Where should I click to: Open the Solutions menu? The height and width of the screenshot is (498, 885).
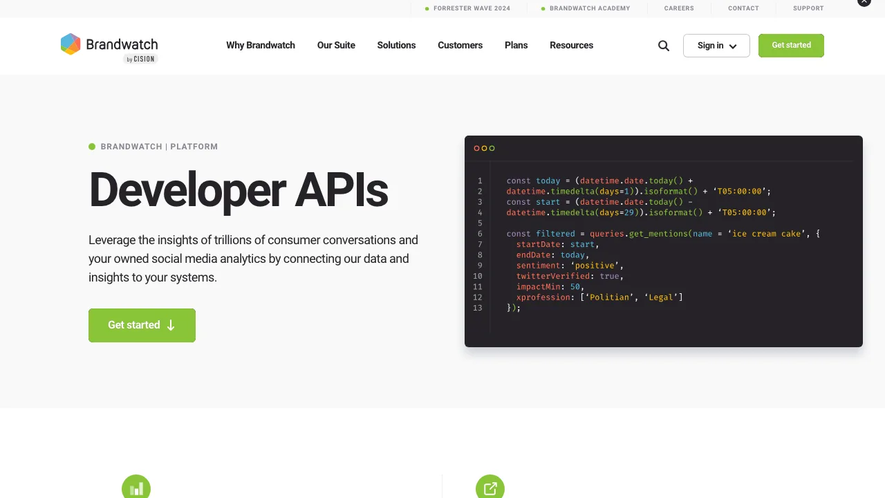(x=396, y=46)
